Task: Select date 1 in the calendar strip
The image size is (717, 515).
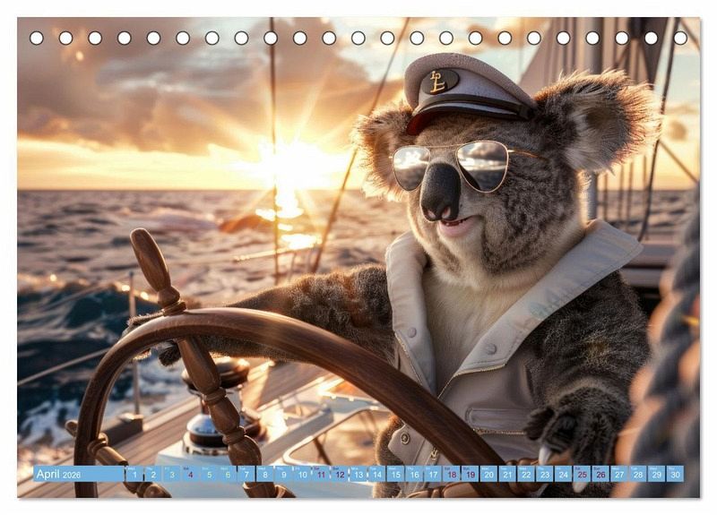Action: click(x=134, y=474)
